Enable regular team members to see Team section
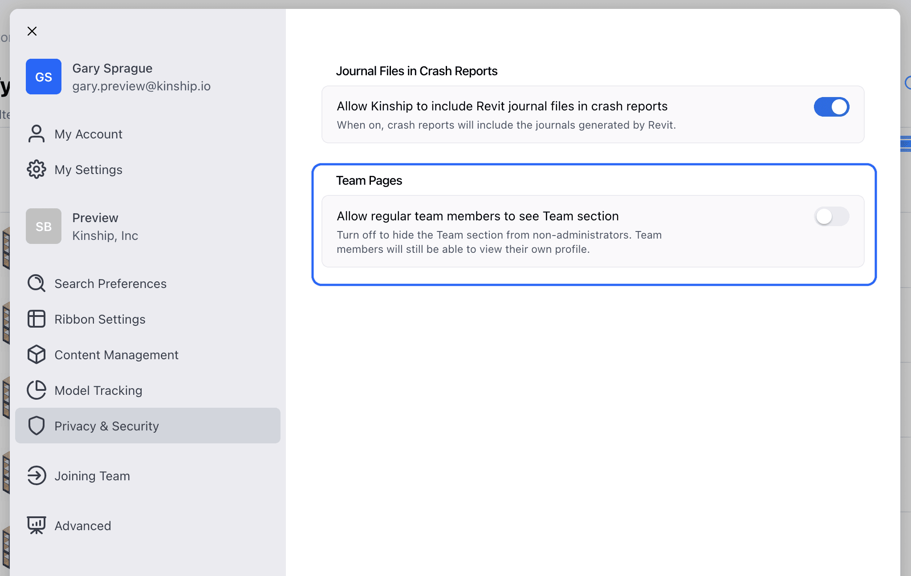This screenshot has height=576, width=911. (x=831, y=217)
